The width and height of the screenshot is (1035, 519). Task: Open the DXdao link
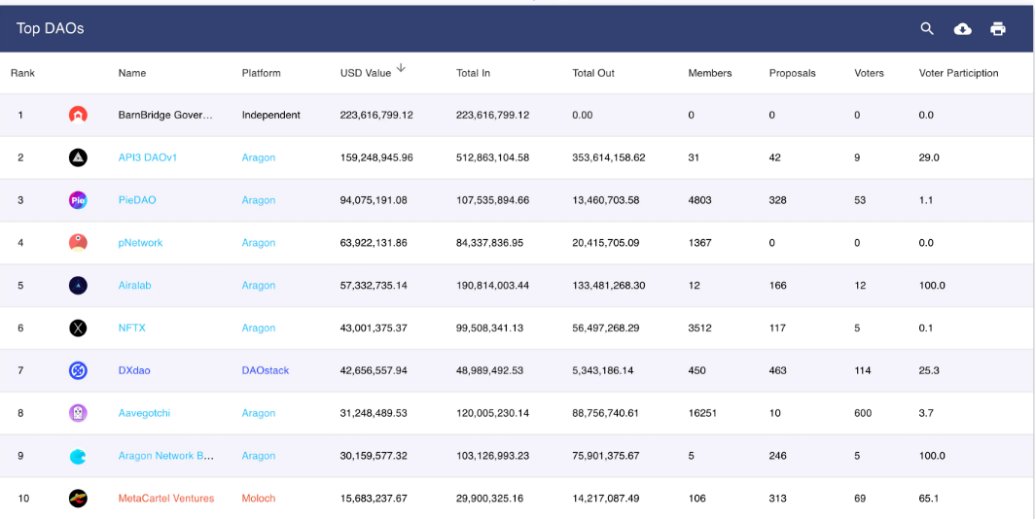[134, 370]
